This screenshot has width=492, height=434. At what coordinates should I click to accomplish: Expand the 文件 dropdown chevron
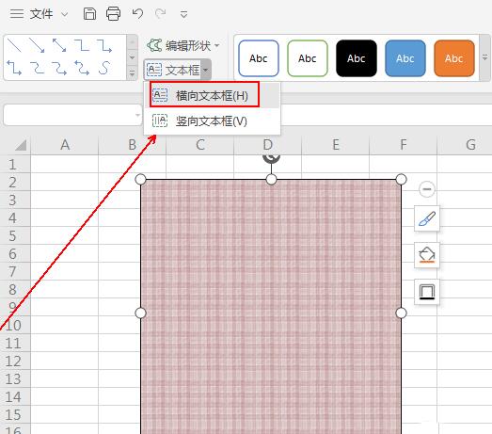(64, 14)
